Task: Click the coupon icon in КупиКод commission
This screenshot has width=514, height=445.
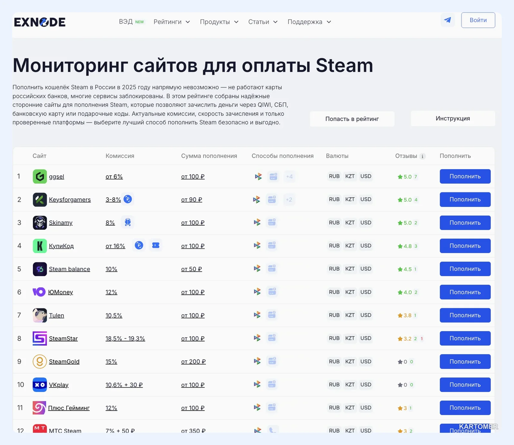Action: [156, 246]
